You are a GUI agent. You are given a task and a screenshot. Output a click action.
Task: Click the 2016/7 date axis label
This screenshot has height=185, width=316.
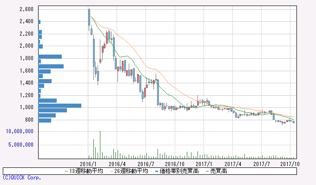tap(146, 164)
